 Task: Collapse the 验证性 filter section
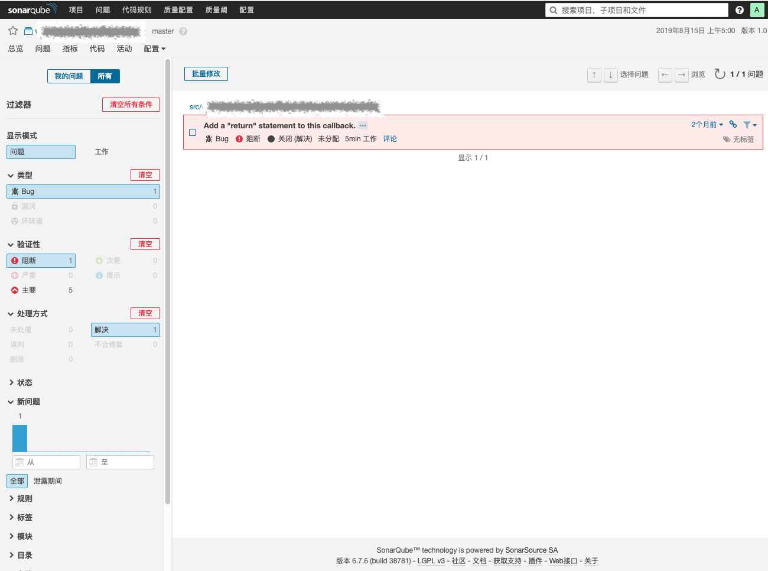[24, 245]
